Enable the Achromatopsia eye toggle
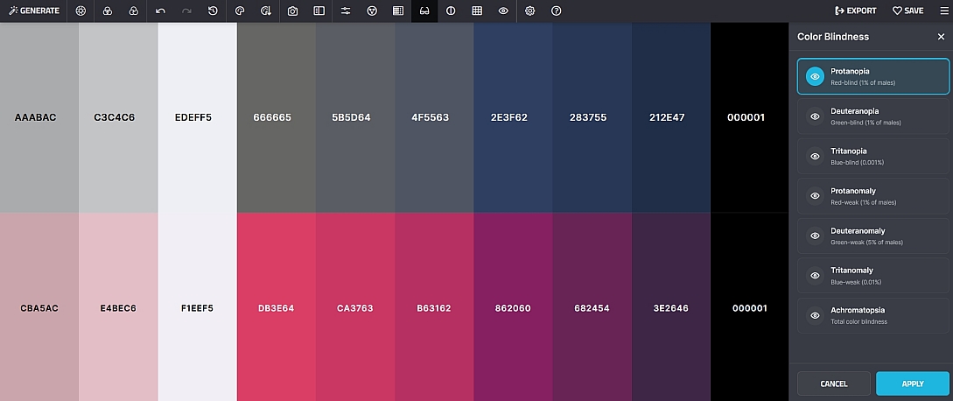This screenshot has height=401, width=953. tap(815, 315)
